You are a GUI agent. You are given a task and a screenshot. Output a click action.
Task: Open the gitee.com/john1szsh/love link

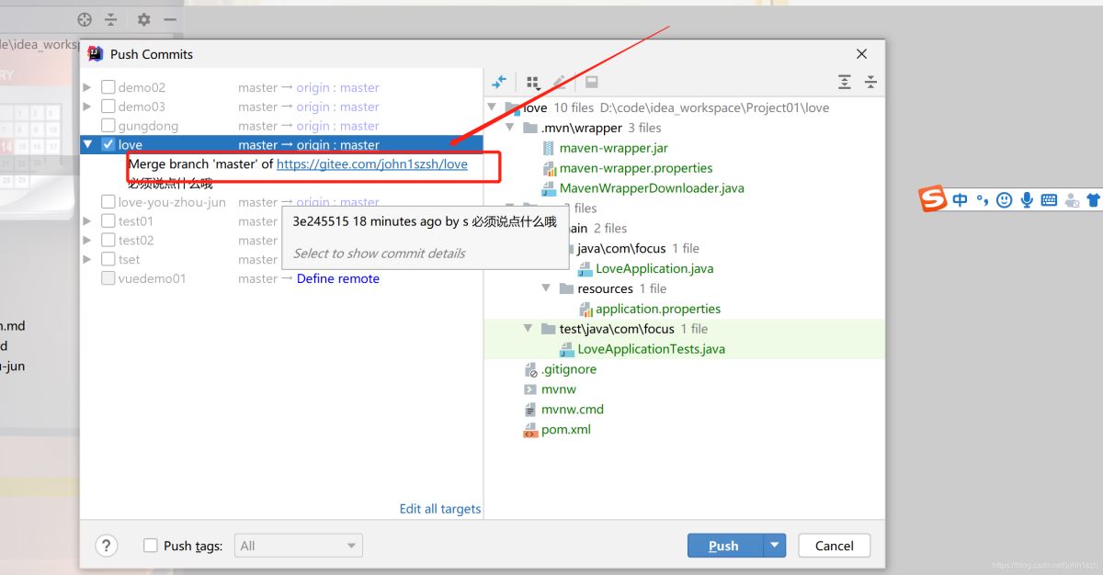372,164
